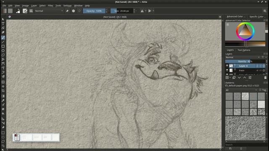Image resolution: width=269 pixels, height=151 pixels.
Task: Open the Layer menu
Action: 34,5
